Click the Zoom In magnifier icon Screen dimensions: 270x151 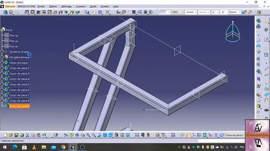click(88, 135)
